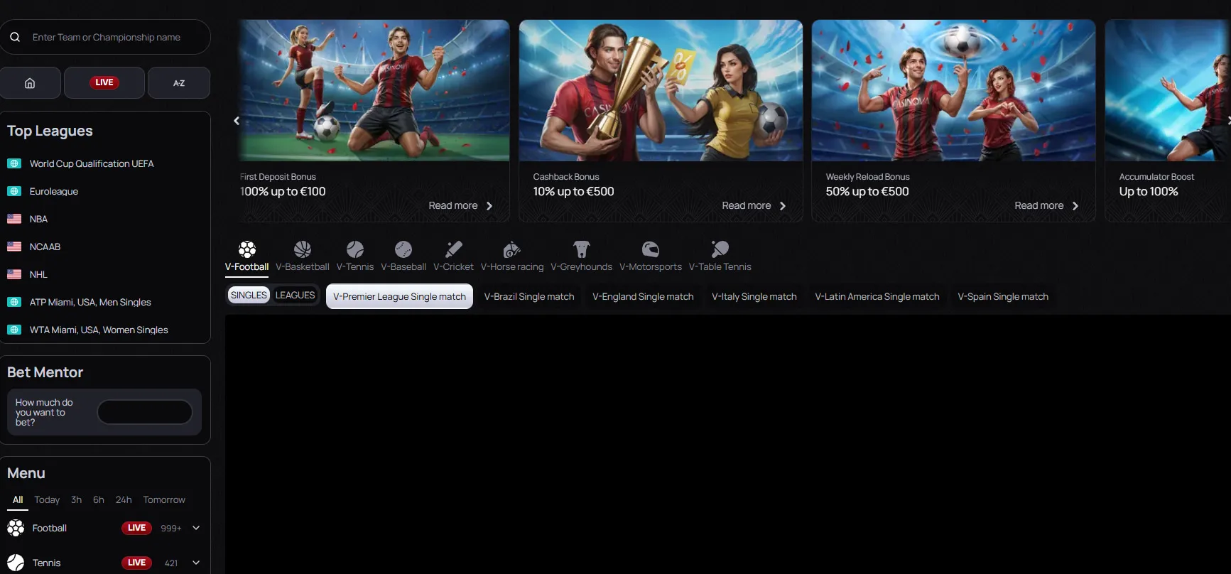Open the NBA league link
The height and width of the screenshot is (574, 1231).
(x=38, y=219)
